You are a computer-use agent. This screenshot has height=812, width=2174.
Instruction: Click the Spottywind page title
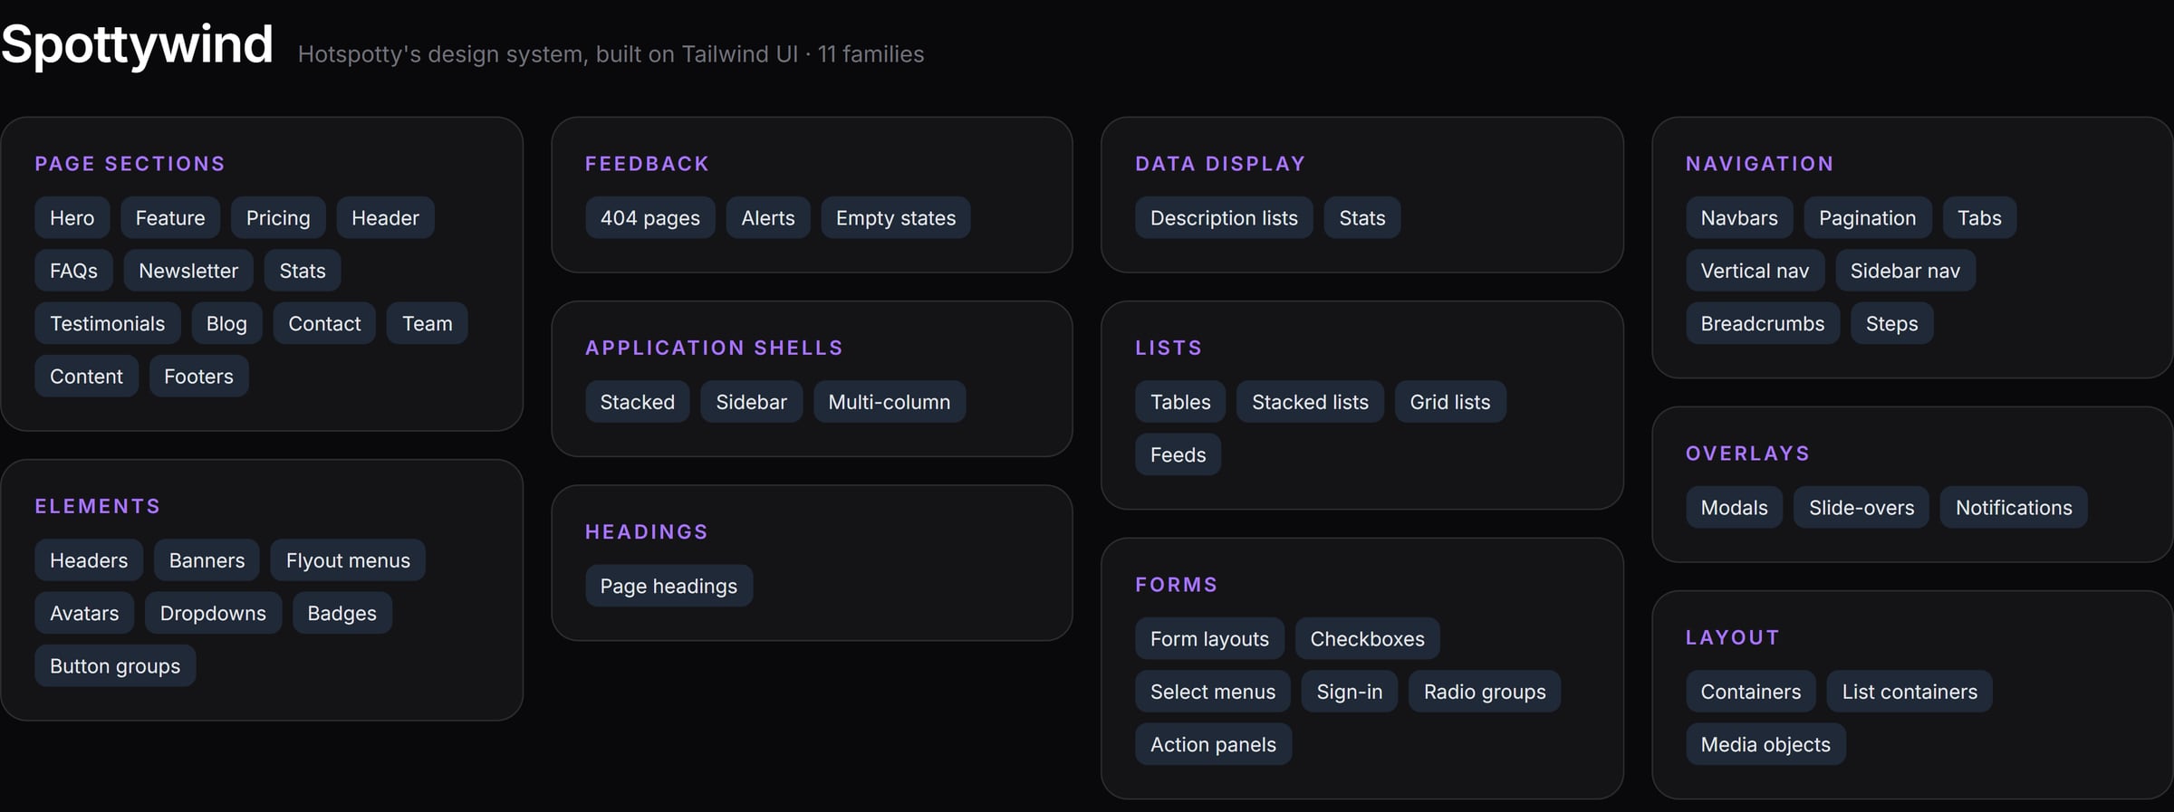137,44
